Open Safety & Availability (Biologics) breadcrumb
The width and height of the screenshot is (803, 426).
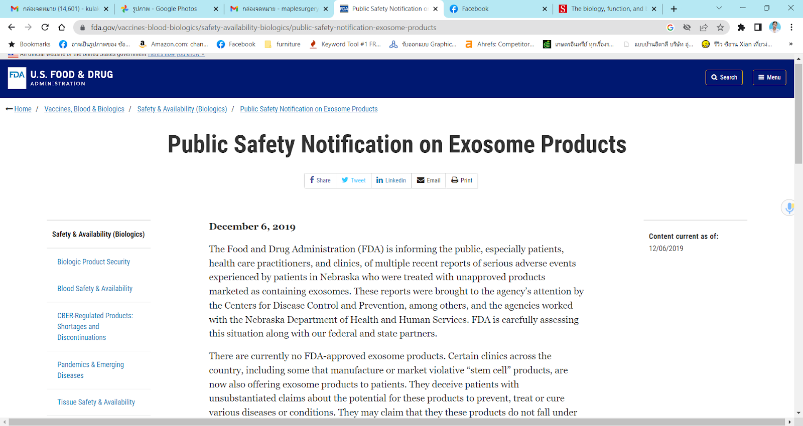(x=182, y=109)
